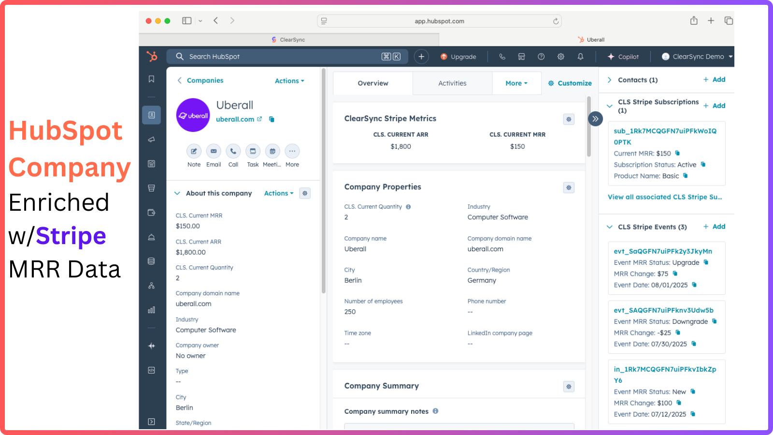Create a Note for Uberall
Image resolution: width=773 pixels, height=435 pixels.
194,151
